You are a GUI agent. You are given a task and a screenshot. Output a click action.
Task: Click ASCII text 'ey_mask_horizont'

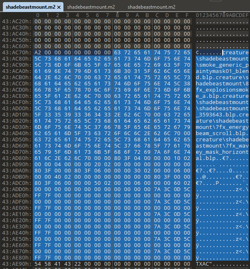[222, 152]
